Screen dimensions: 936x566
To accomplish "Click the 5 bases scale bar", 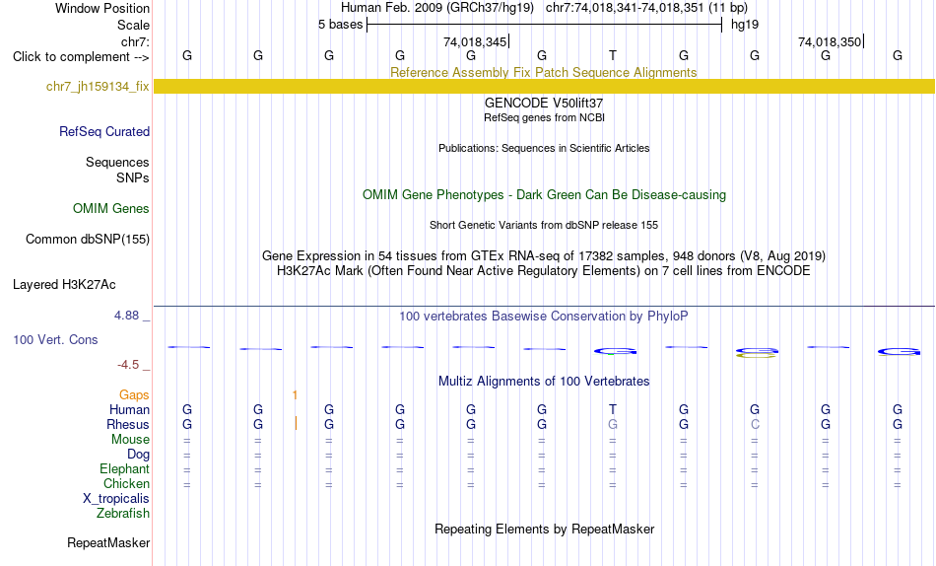I will [x=544, y=25].
